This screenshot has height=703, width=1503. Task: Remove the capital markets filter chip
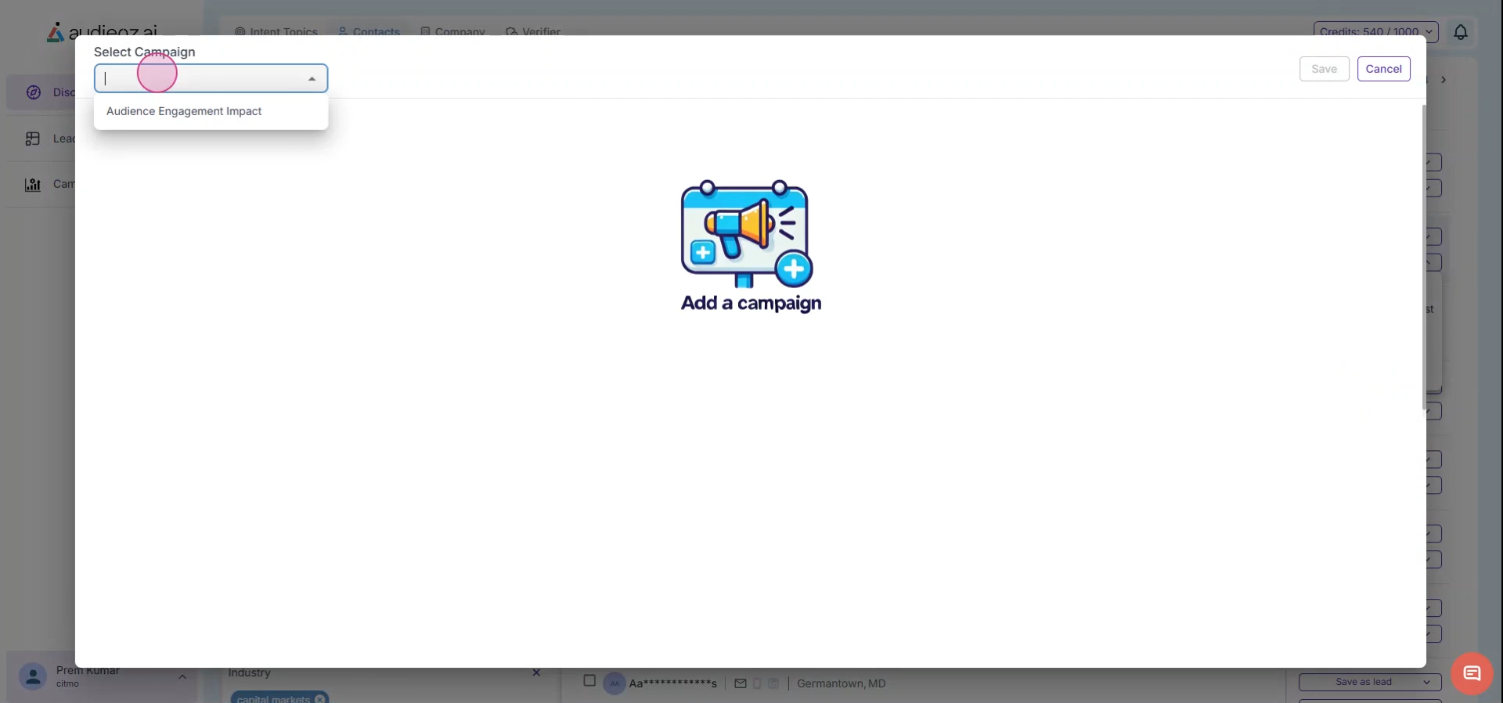point(320,698)
